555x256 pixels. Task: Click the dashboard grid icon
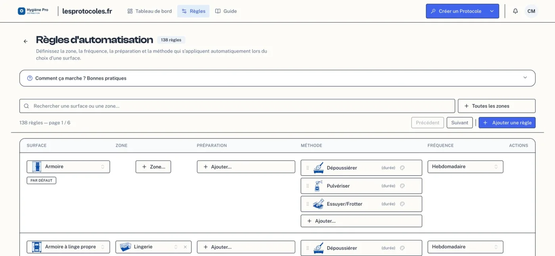130,11
